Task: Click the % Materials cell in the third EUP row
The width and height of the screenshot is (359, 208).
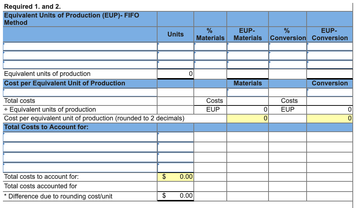Action: (210, 65)
